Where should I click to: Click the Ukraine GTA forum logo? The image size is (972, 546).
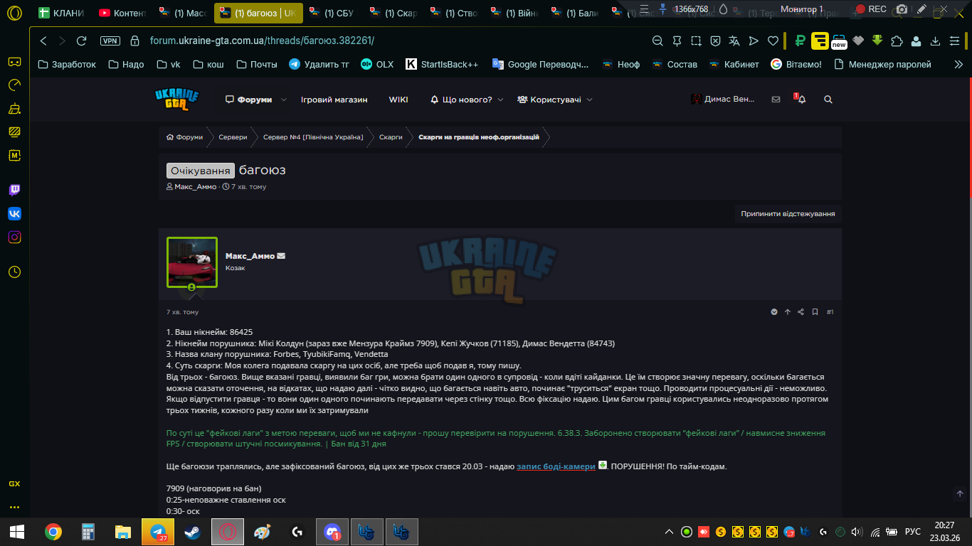pyautogui.click(x=177, y=100)
